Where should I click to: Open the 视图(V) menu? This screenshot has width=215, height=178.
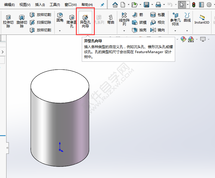[25, 5]
